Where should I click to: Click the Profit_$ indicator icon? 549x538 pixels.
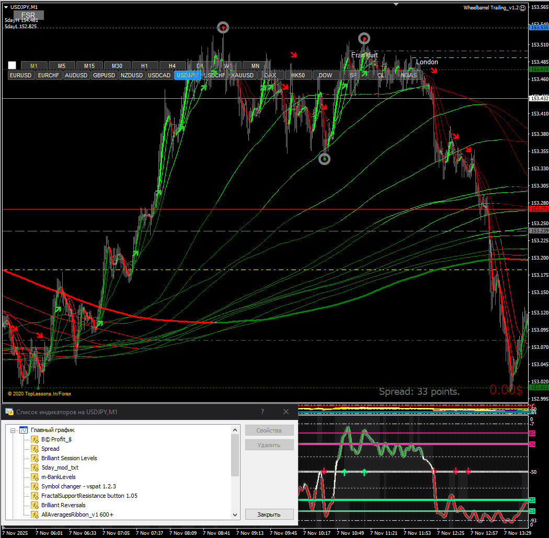[x=35, y=439]
